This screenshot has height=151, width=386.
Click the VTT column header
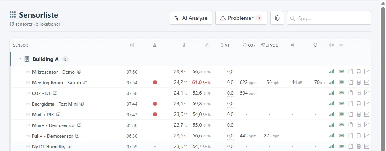click(x=226, y=45)
